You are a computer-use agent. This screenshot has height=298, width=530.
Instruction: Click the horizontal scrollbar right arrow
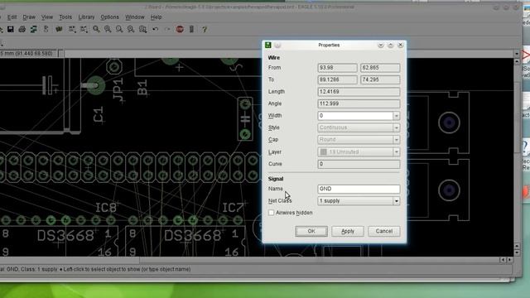coord(509,259)
